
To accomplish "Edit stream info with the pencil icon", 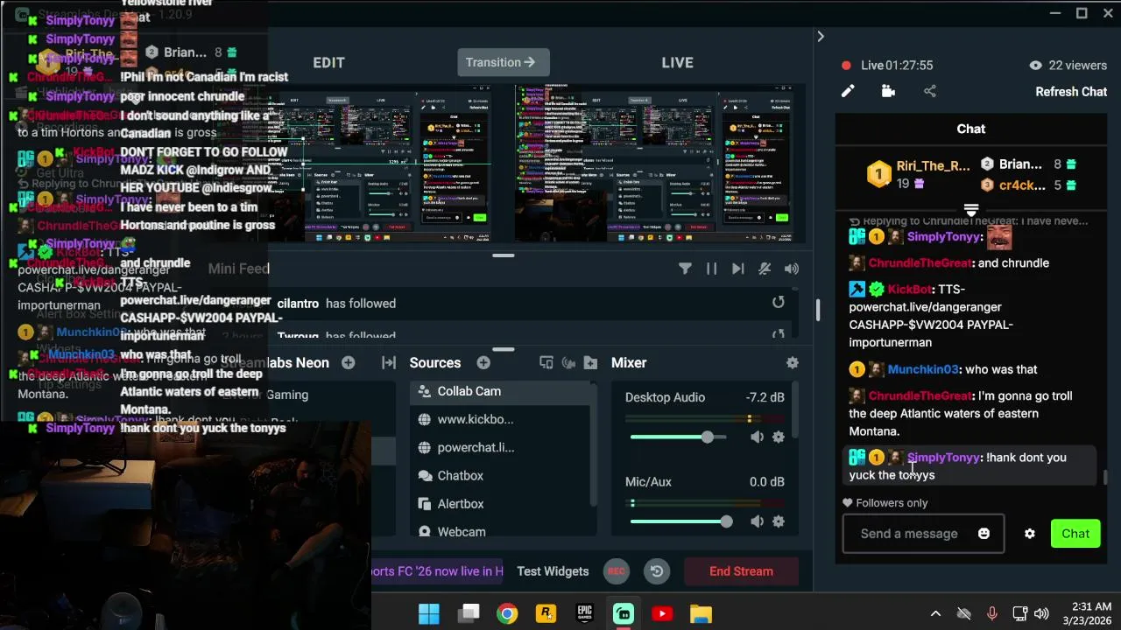I will (x=848, y=91).
